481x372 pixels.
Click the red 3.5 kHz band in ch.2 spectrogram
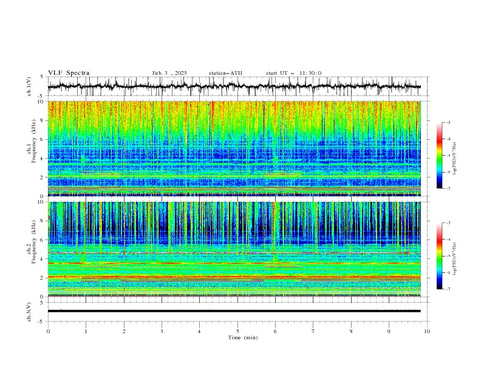234,263
